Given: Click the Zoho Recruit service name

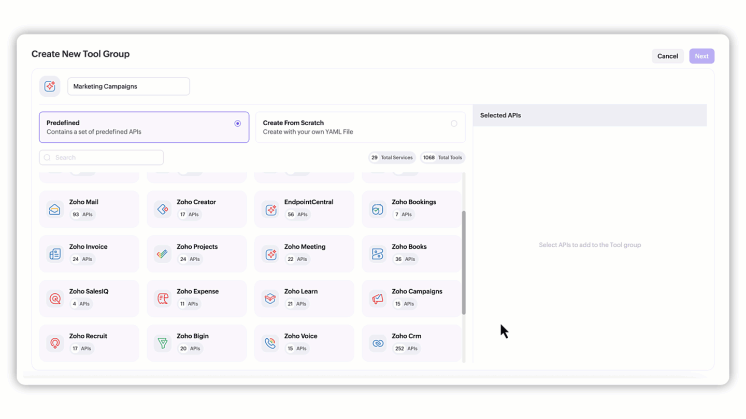Looking at the screenshot, I should [89, 336].
